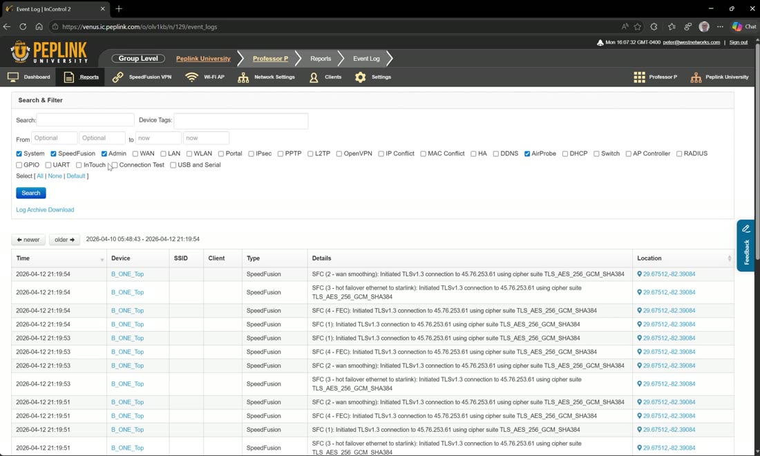
Task: Click into the Device Tags input field
Action: coord(241,121)
